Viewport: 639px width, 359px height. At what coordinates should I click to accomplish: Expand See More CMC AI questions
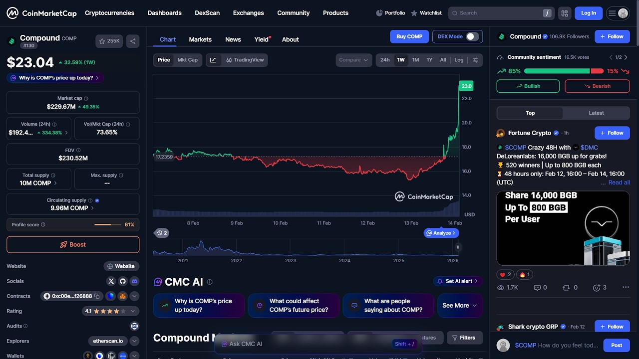460,306
